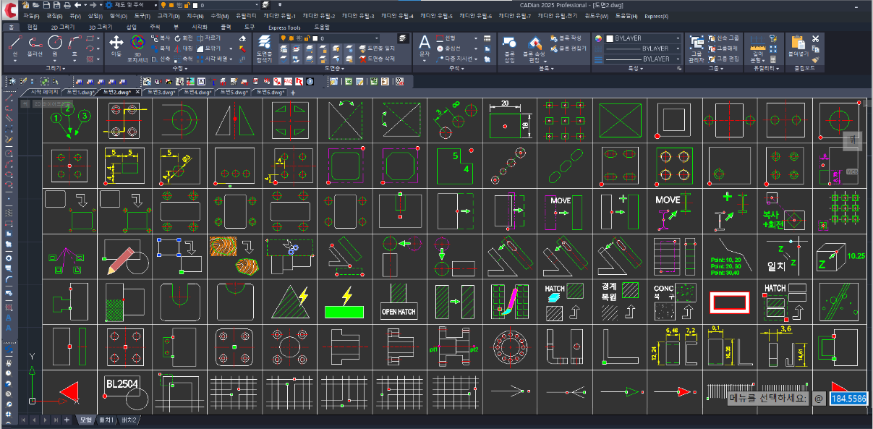Open the 제도 및 주석 workspace dropdown
The height and width of the screenshot is (429, 873).
pyautogui.click(x=132, y=5)
